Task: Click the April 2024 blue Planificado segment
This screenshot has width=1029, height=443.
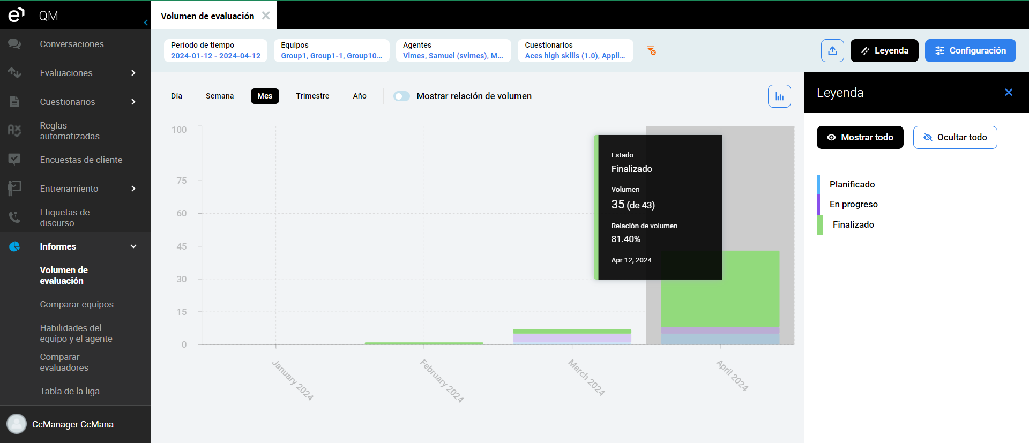Action: 720,339
